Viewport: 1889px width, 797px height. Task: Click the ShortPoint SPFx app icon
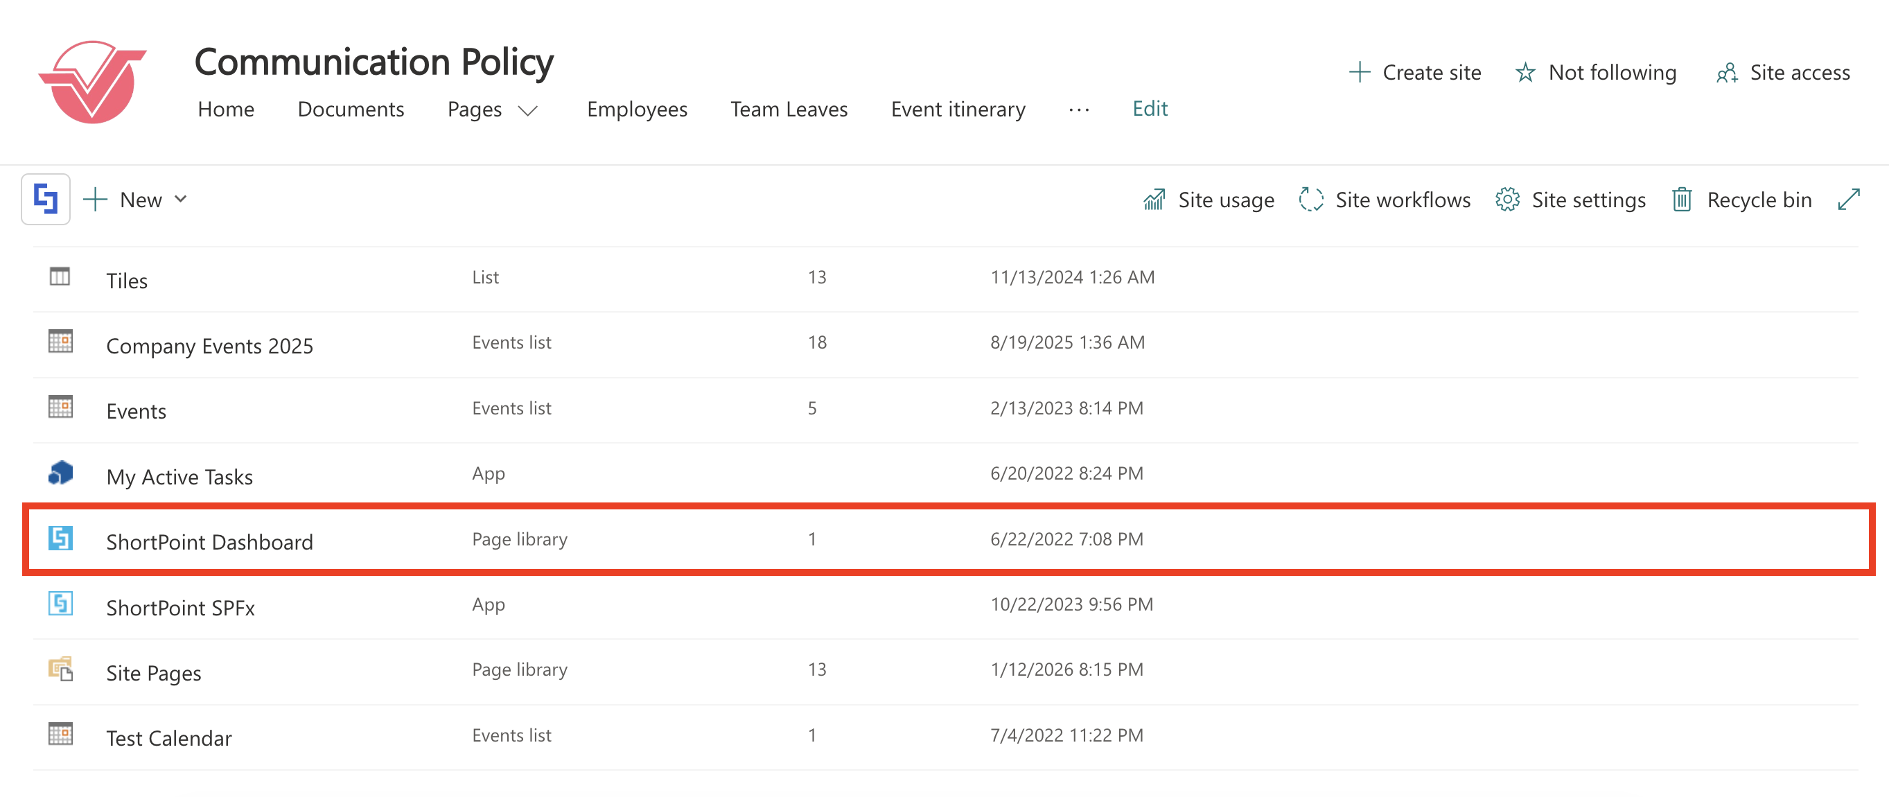[60, 604]
